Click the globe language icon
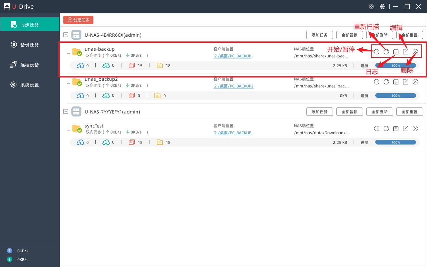This screenshot has height=267, width=427. 383,7
